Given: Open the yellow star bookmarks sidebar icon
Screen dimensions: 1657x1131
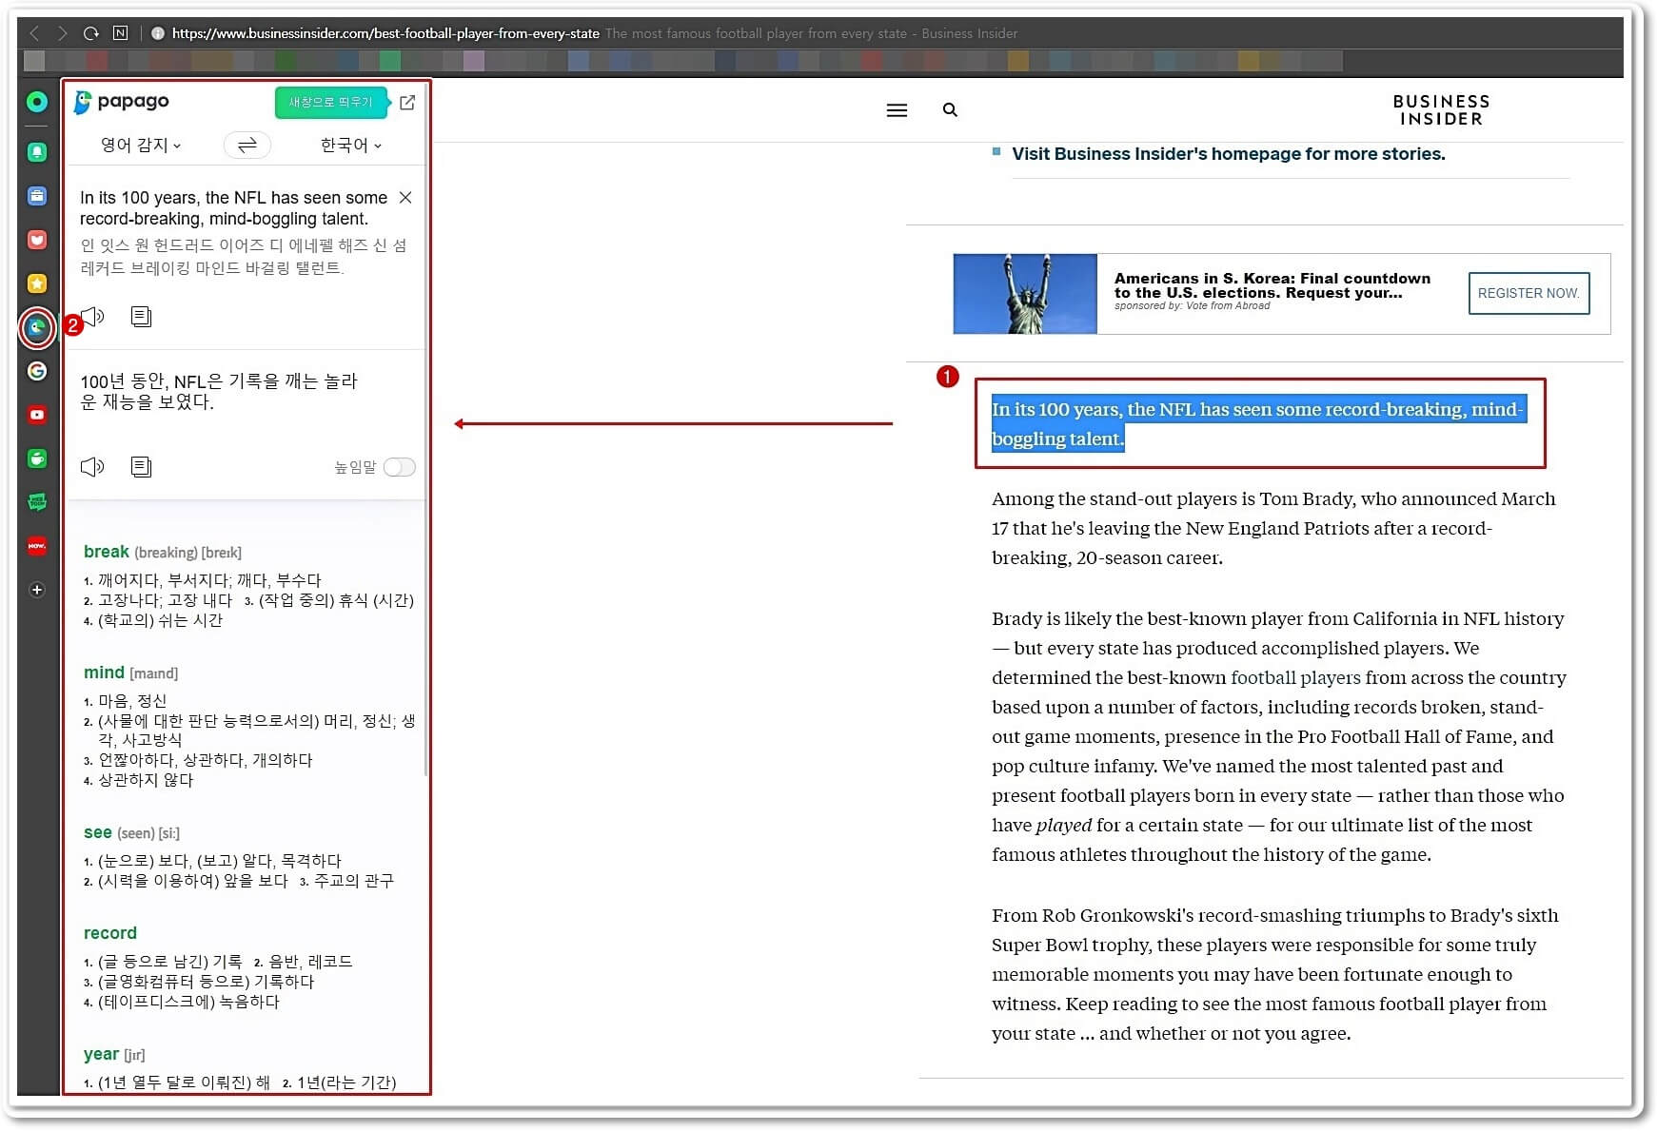Looking at the screenshot, I should [x=37, y=283].
